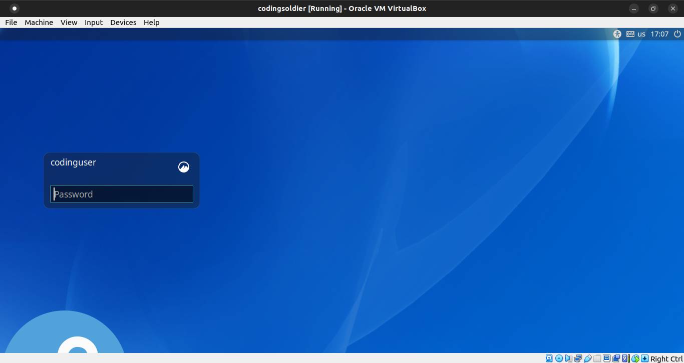Select the codinguser account name

74,162
